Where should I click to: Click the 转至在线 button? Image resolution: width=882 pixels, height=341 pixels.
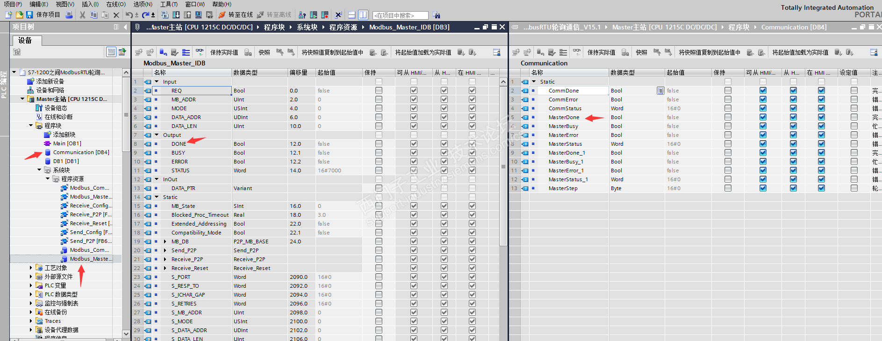click(236, 15)
